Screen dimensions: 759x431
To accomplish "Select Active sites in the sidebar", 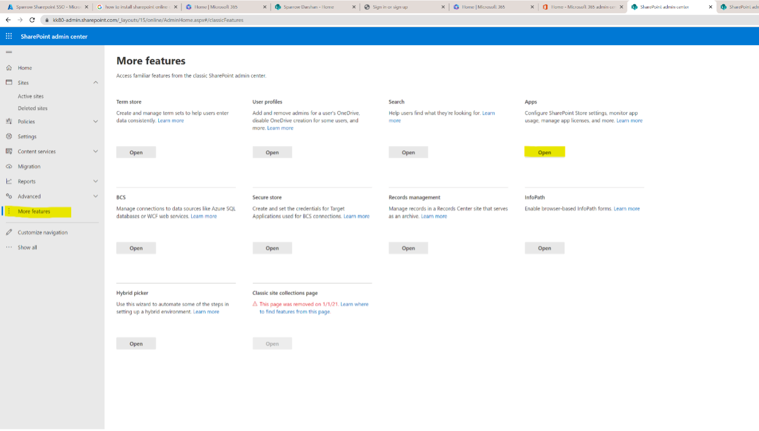I will coord(31,96).
